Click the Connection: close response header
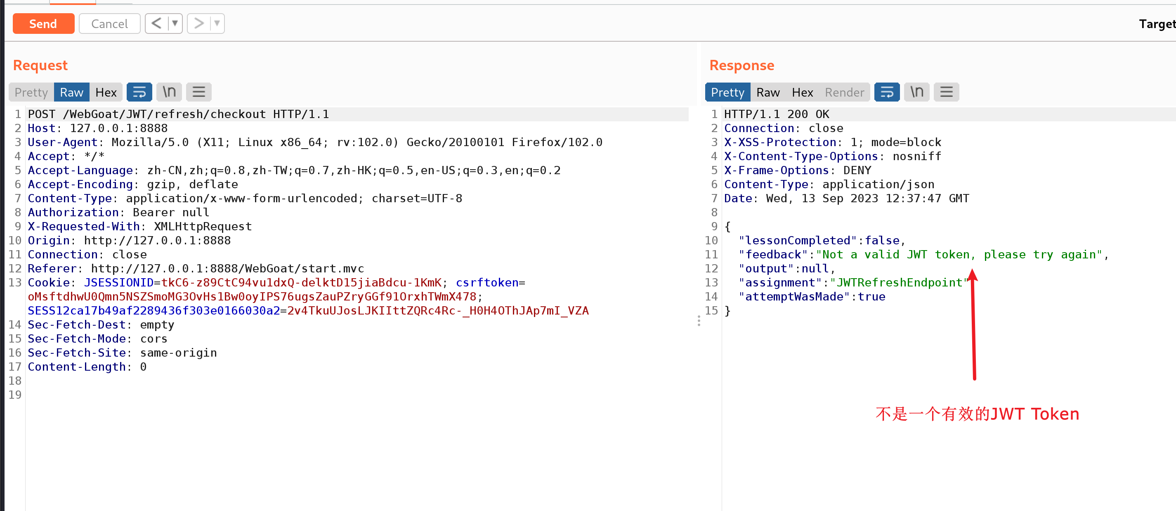Viewport: 1176px width, 511px height. pos(784,128)
